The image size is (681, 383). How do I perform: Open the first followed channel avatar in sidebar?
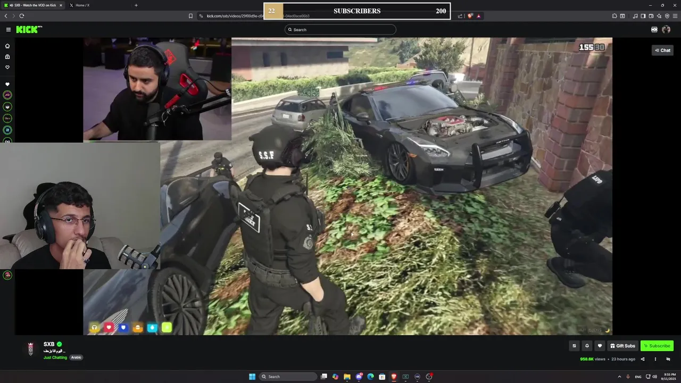(7, 95)
